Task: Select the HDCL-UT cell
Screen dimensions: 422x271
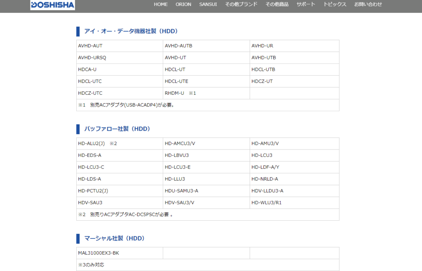Action: 206,70
